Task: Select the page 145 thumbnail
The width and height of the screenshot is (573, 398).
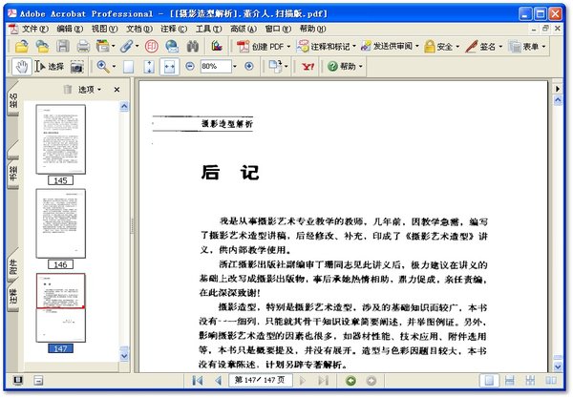Action: point(61,139)
